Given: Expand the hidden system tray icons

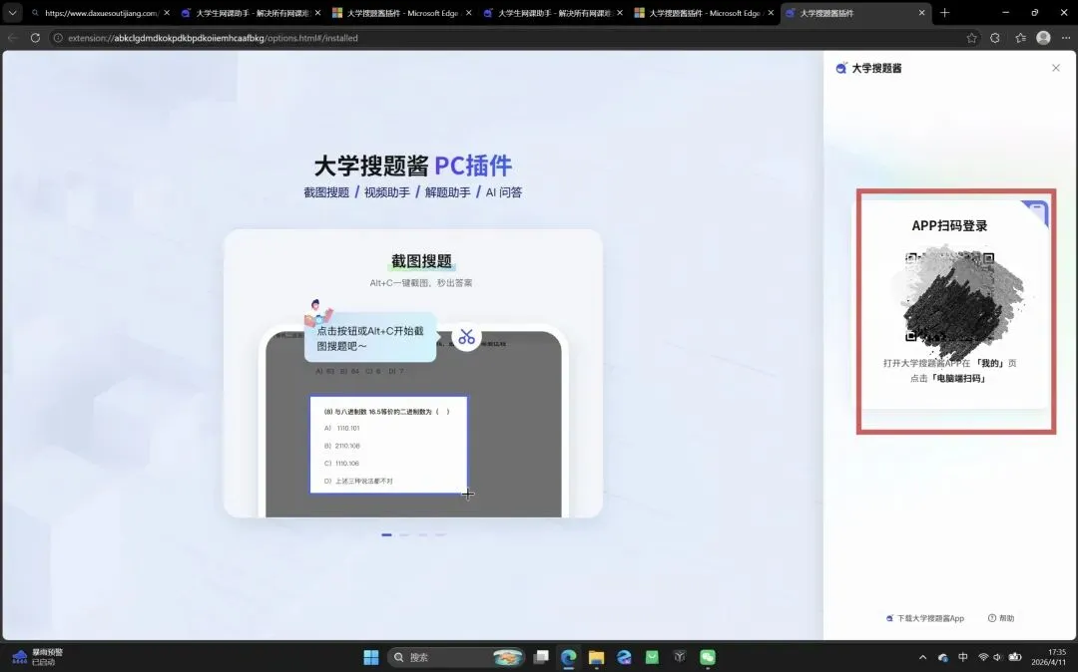Looking at the screenshot, I should tap(922, 658).
